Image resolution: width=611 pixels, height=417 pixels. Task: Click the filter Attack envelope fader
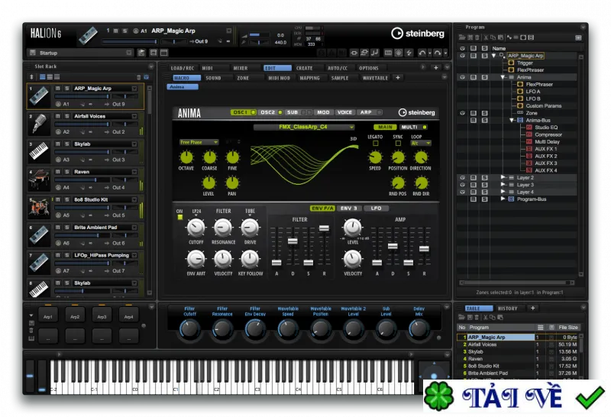coord(276,263)
